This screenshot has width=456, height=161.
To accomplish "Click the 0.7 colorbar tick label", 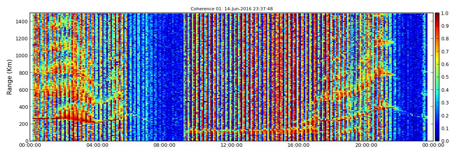I will [x=445, y=52].
